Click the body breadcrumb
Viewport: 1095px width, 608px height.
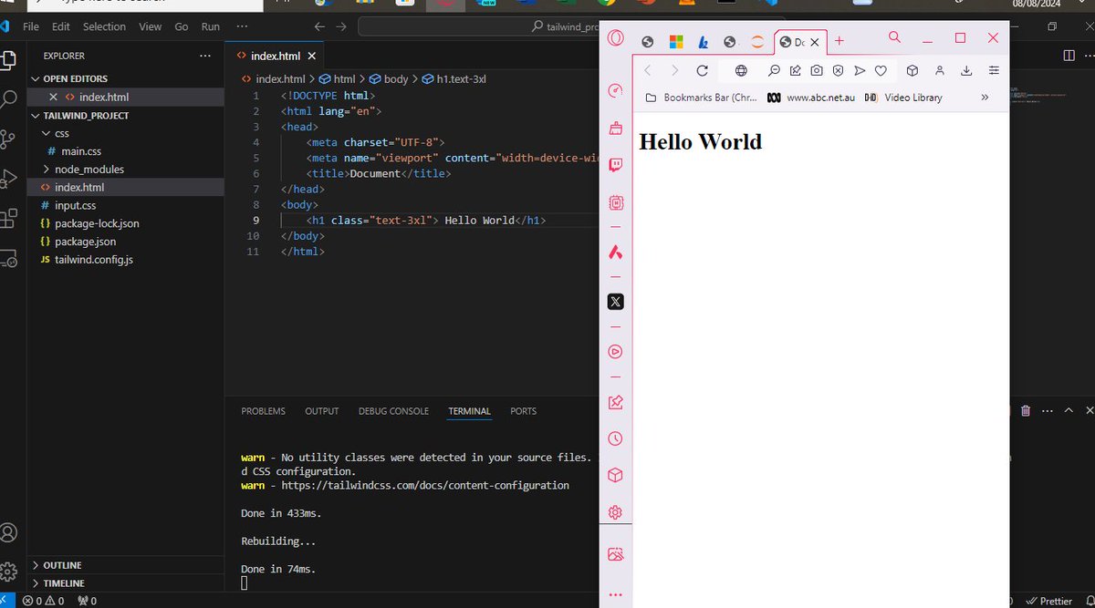pos(389,79)
